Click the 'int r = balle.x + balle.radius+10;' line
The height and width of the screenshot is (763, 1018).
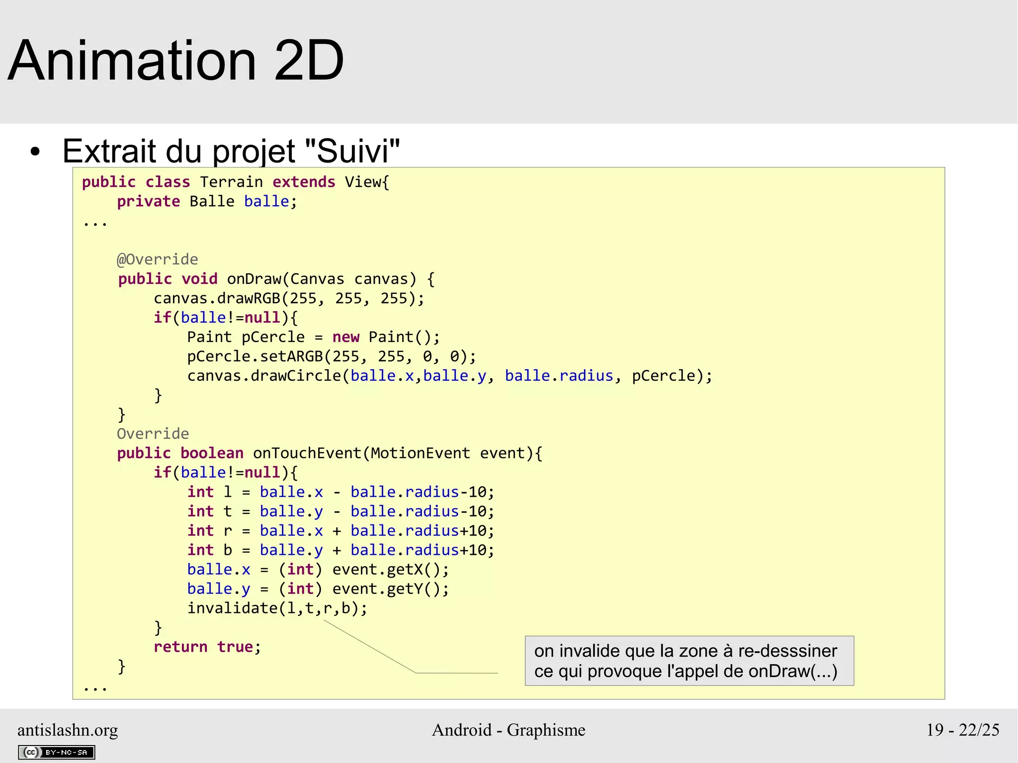[x=341, y=531]
